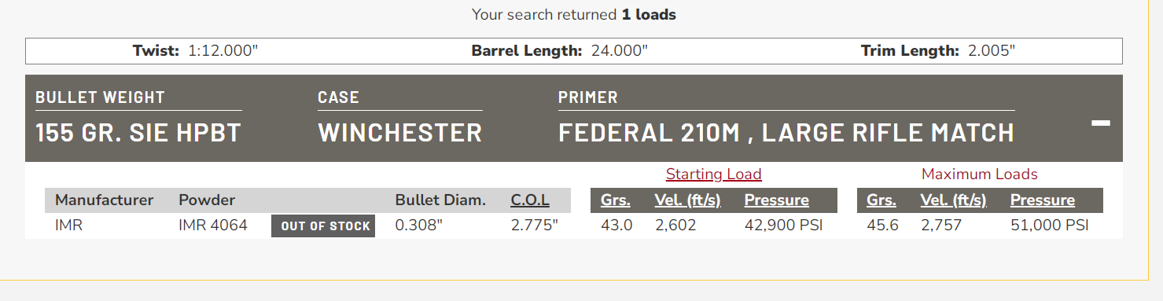Select the 45.6 maximum grains value
1163x301 pixels.
[882, 226]
